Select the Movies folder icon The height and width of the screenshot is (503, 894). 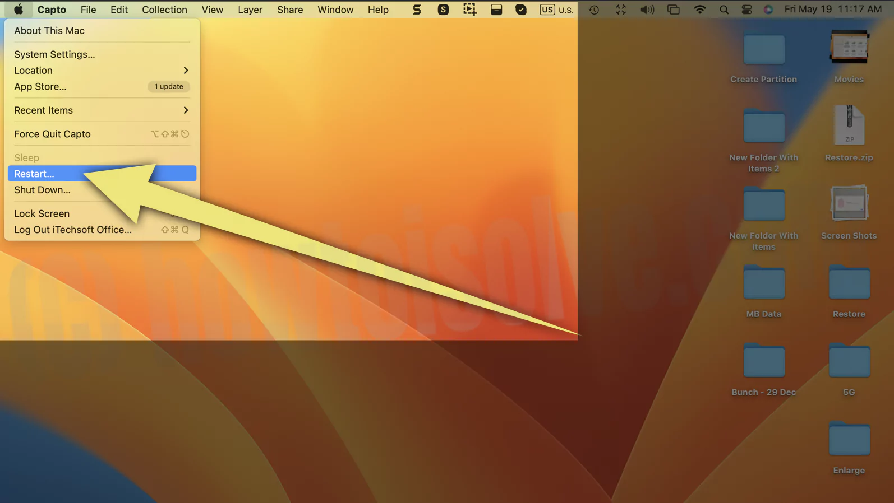(x=849, y=48)
